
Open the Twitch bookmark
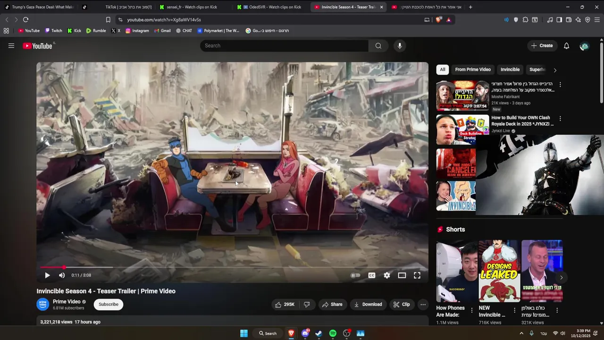click(53, 31)
